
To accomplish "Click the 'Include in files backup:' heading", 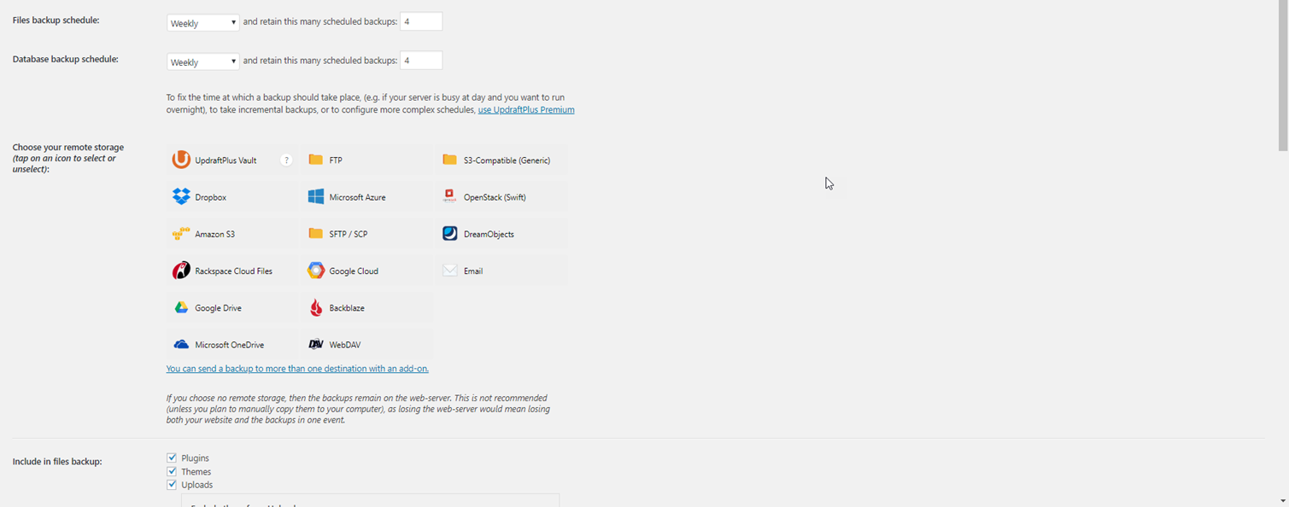I will click(57, 462).
